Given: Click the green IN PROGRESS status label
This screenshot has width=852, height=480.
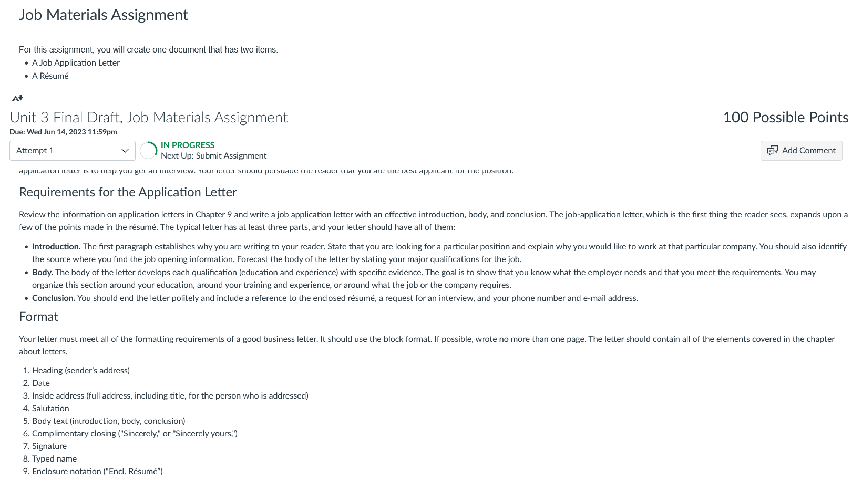Looking at the screenshot, I should pyautogui.click(x=188, y=145).
